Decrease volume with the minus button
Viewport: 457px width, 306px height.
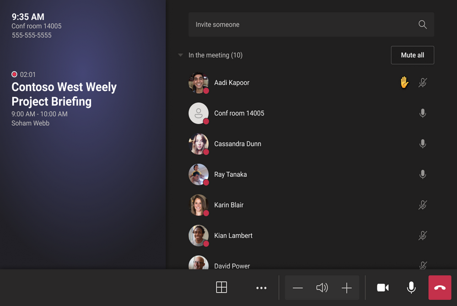[297, 288]
